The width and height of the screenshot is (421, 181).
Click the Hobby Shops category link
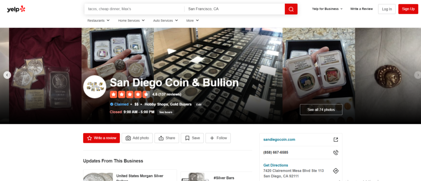(156, 104)
